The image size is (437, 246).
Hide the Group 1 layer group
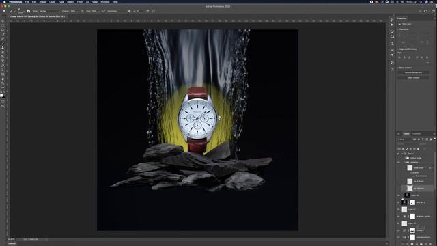pos(399,154)
